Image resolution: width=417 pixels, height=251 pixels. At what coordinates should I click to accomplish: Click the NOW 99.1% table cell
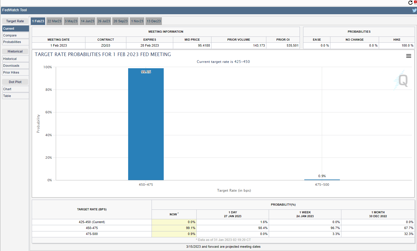[174, 228]
